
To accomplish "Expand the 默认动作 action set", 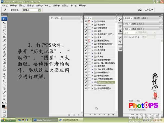I will click(92, 21).
